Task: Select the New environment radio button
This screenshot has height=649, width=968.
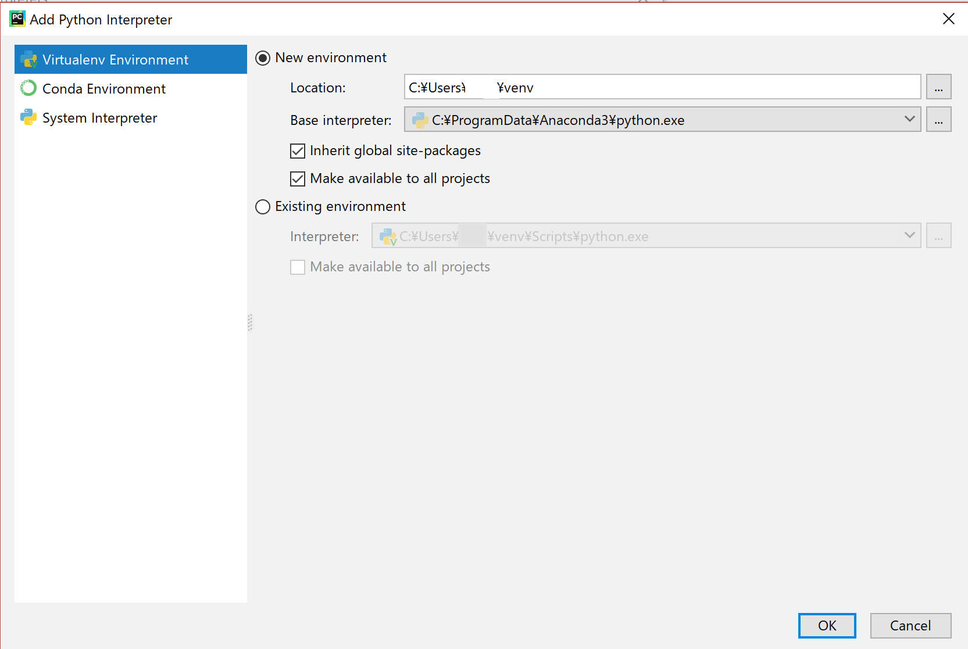Action: [x=262, y=58]
